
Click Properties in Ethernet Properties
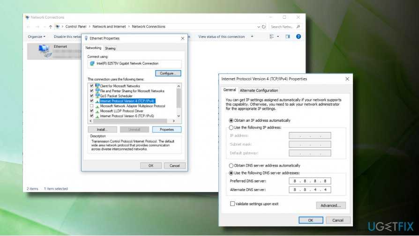pyautogui.click(x=167, y=130)
